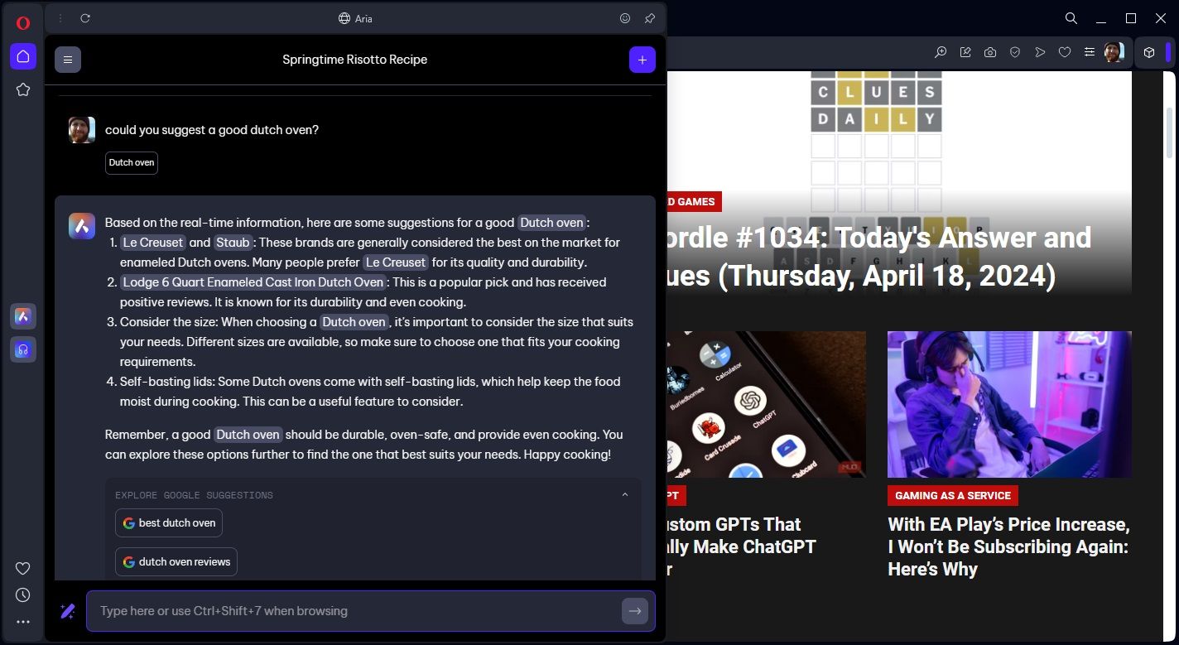Take a snapshot with the camera icon
This screenshot has height=645, width=1179.
(990, 52)
